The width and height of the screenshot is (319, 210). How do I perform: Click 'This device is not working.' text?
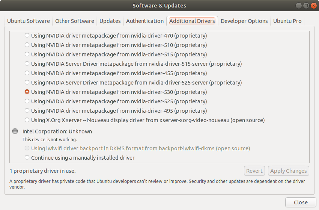pyautogui.click(x=50, y=139)
